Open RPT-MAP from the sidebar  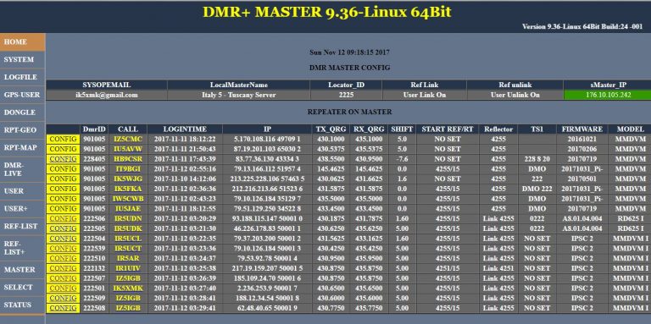click(x=22, y=147)
